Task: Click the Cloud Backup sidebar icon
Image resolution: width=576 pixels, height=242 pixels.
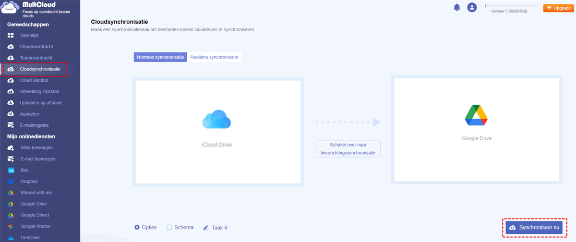Action: click(11, 80)
